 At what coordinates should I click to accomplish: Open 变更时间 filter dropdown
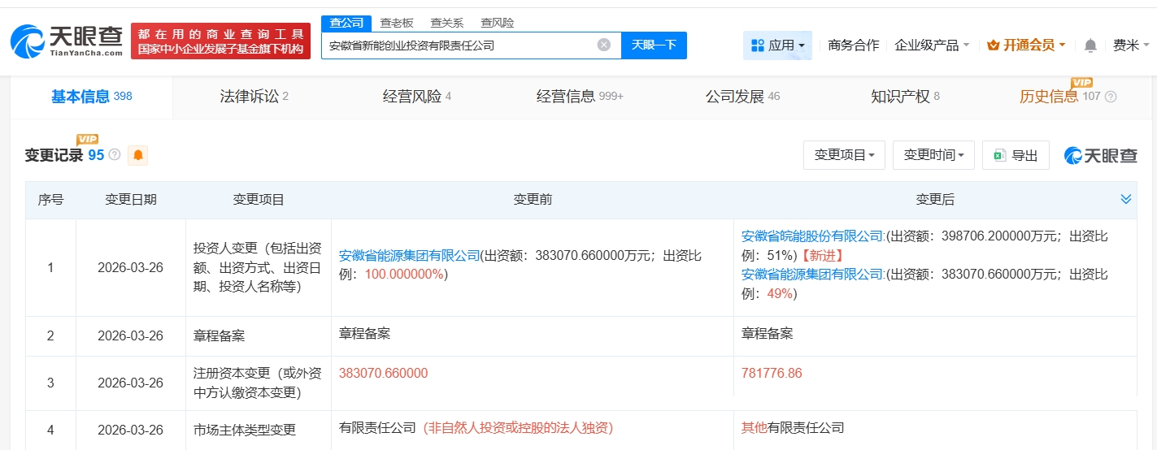[x=933, y=155]
